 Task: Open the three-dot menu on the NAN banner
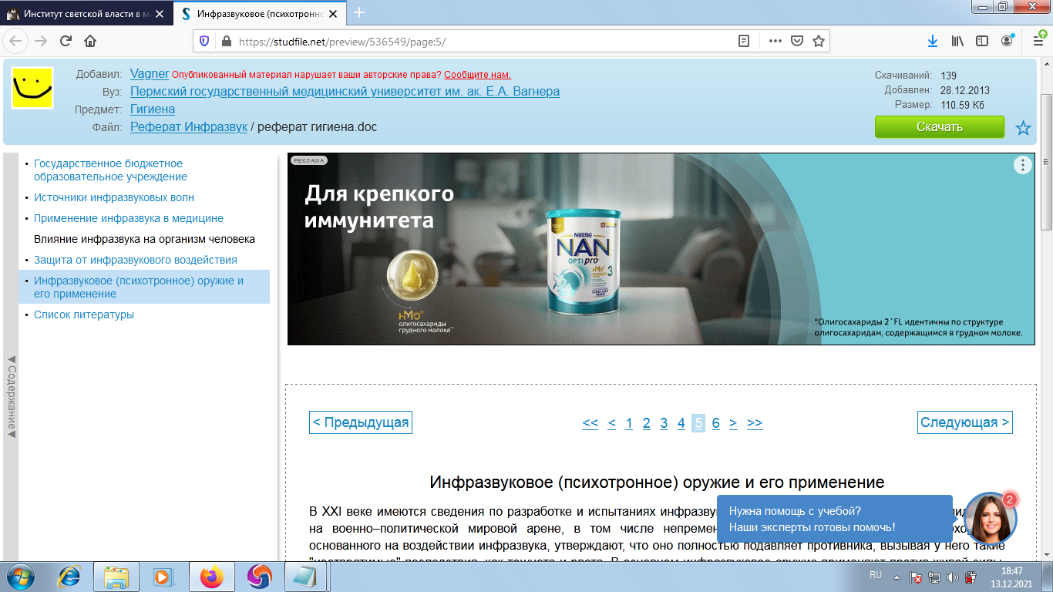(1022, 164)
